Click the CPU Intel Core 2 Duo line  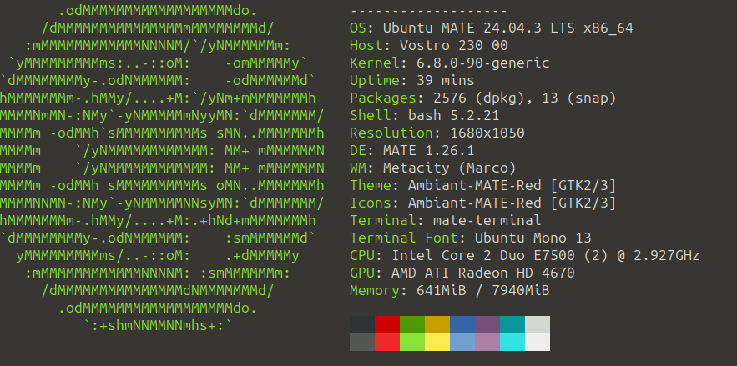pyautogui.click(x=524, y=255)
